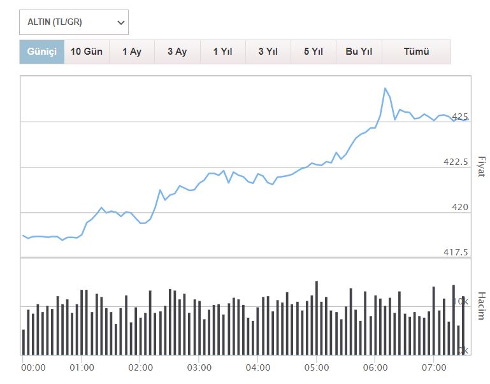Switch to the 10 Gün range

click(87, 52)
